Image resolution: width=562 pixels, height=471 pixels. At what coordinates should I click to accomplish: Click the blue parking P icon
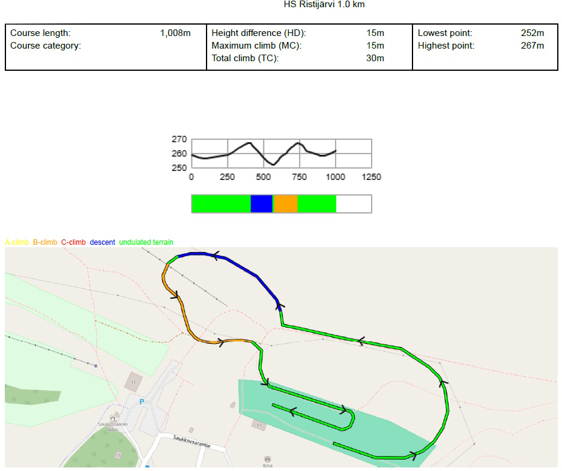coord(142,402)
